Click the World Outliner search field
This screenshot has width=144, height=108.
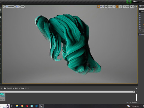(x=142, y=9)
